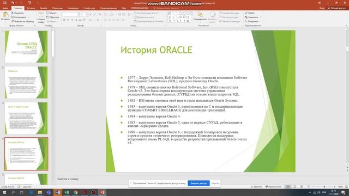
Task: Open the font name combo box
Action: [x=70, y=15]
